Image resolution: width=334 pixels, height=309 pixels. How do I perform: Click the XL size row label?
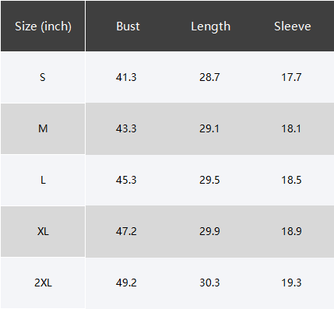coord(43,231)
